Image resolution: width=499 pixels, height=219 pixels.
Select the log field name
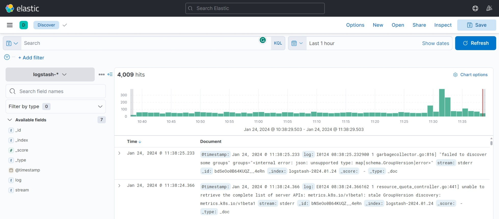click(x=18, y=180)
